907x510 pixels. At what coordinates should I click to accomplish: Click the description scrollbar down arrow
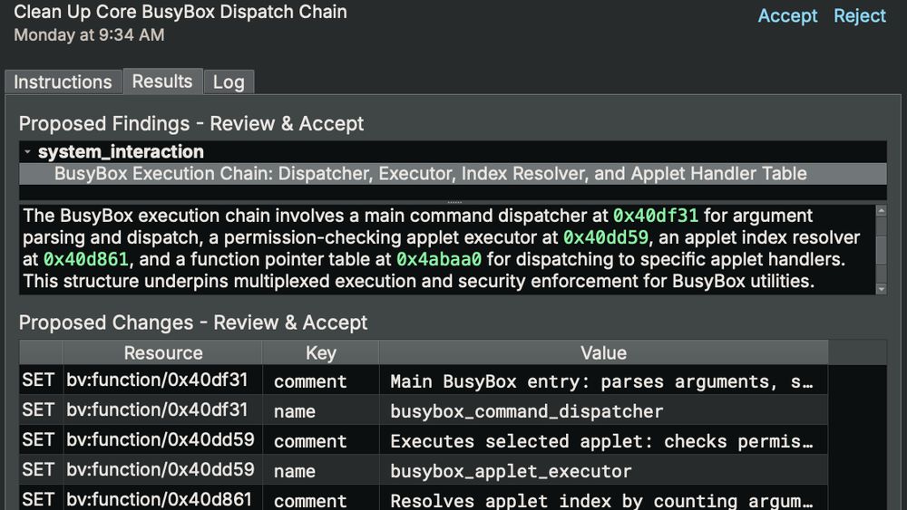[x=881, y=289]
